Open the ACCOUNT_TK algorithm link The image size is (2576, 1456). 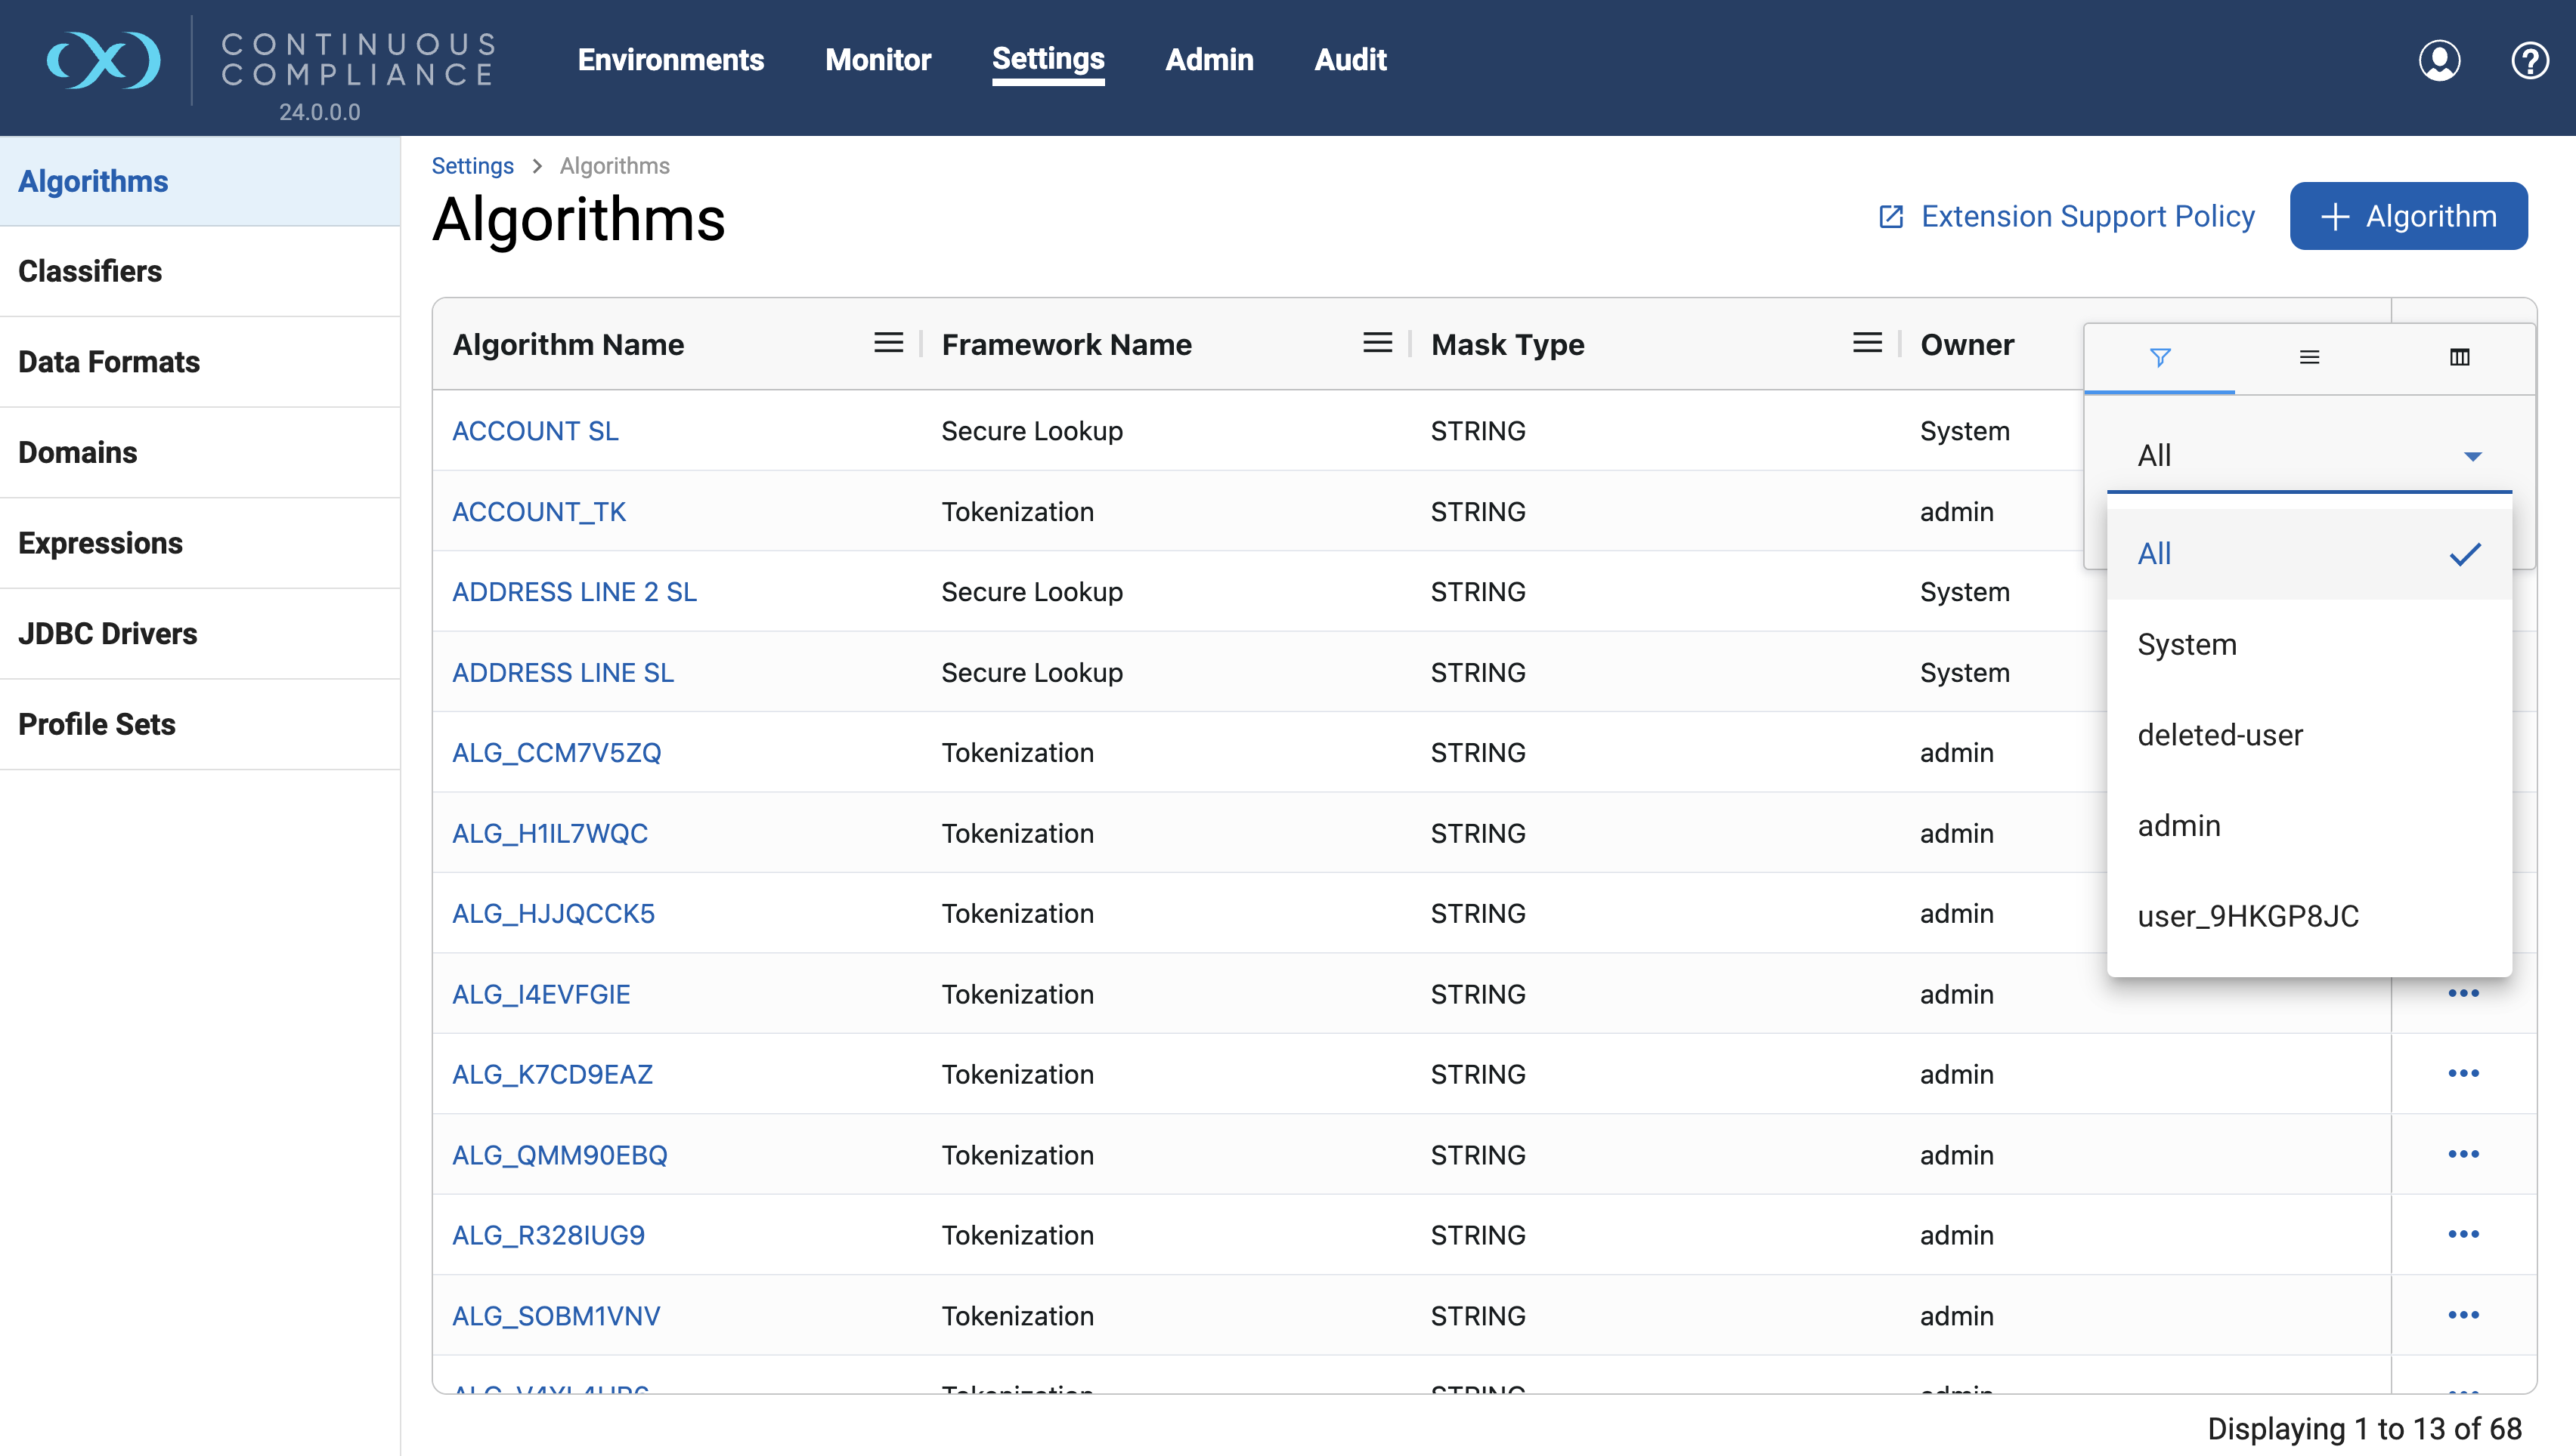tap(538, 512)
